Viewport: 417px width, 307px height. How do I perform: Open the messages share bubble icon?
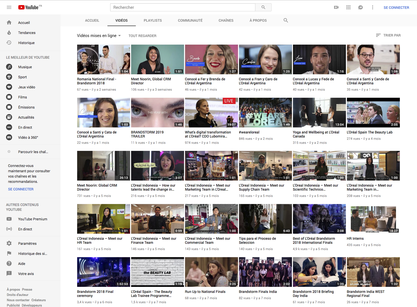[x=361, y=7]
